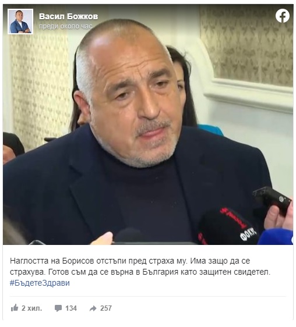This screenshot has height=327, width=296.
Task: Click the framed wallpaper panel in the photo
Action: tap(246, 45)
